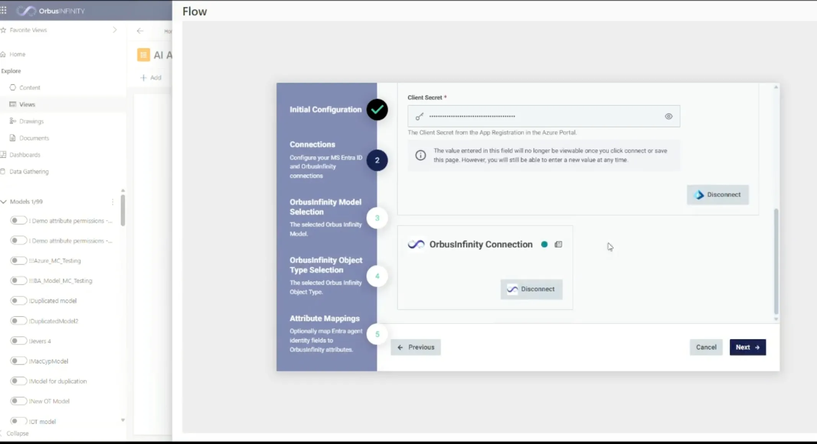817x444 pixels.
Task: Disconnect the OrbusInfinity Connection
Action: (x=531, y=289)
